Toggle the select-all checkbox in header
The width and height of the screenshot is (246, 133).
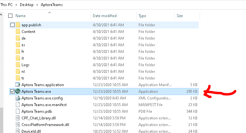(10, 16)
